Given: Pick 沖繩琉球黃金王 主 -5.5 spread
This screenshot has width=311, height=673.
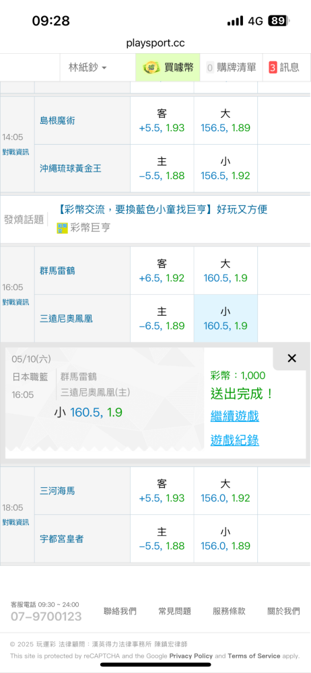Looking at the screenshot, I should tap(162, 169).
